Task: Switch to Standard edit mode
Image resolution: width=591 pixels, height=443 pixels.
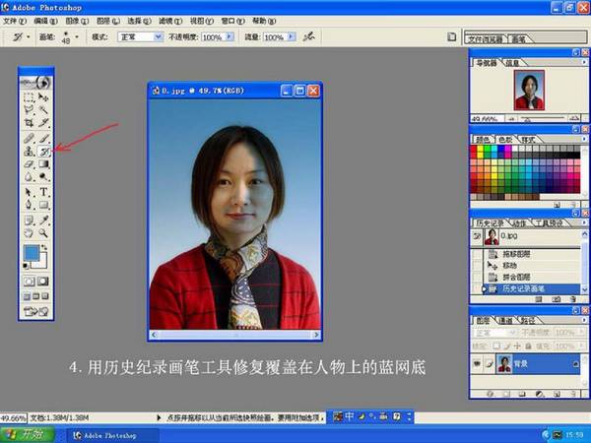Action: [29, 281]
